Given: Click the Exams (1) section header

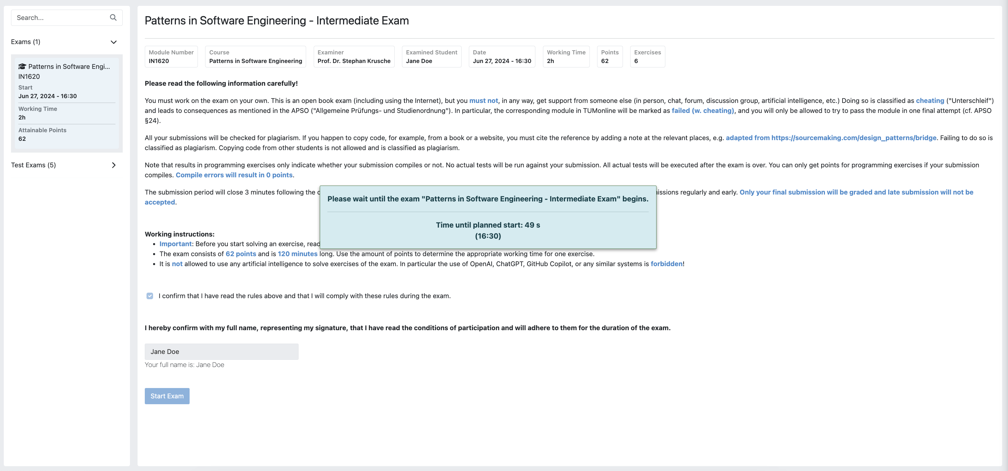Looking at the screenshot, I should 26,42.
